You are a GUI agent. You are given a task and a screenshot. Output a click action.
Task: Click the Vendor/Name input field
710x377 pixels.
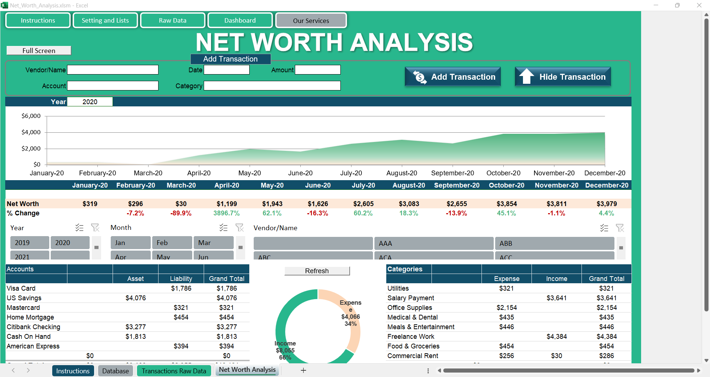click(113, 70)
